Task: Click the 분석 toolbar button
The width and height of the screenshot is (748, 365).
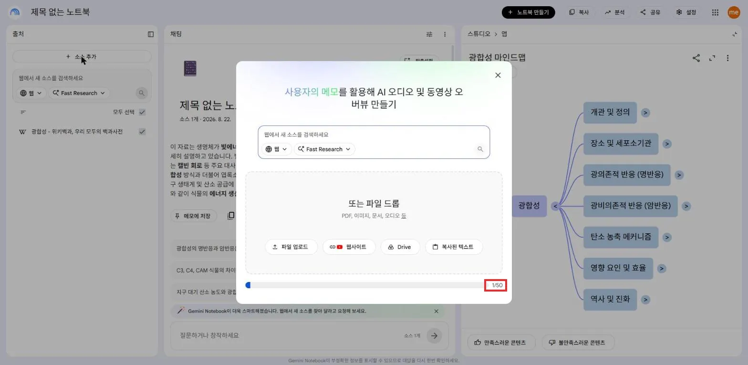Action: pos(614,12)
